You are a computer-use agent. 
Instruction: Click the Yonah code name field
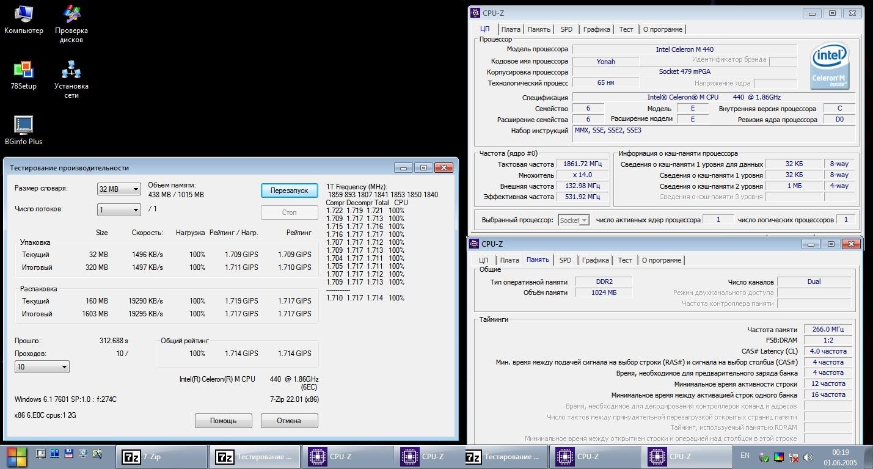(605, 61)
